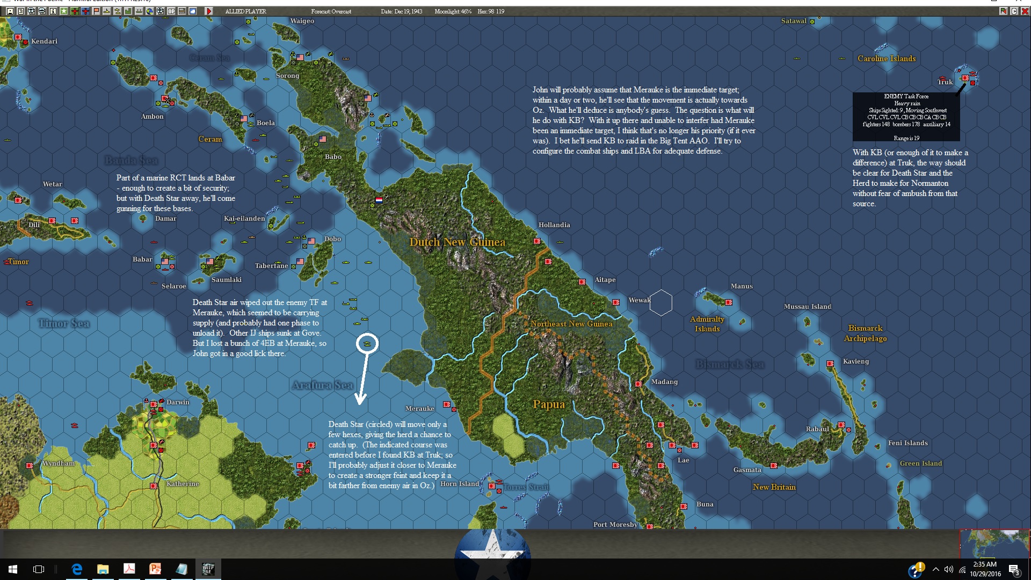This screenshot has height=580, width=1031.
Task: Switch to the WITP AE taskbar button
Action: coord(208,569)
